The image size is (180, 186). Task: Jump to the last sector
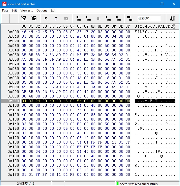coord(118,18)
